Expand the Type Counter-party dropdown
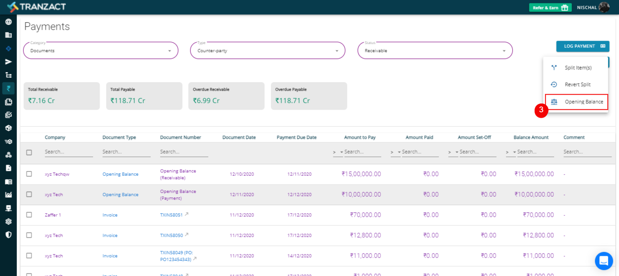 (x=268, y=51)
